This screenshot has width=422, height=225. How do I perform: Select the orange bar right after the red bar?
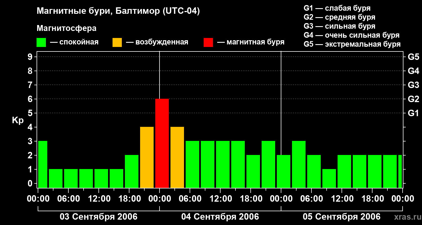177,157
